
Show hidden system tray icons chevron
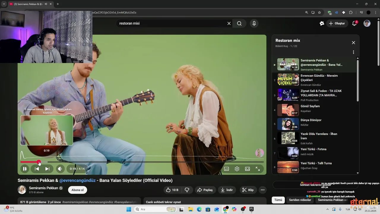(x=327, y=209)
